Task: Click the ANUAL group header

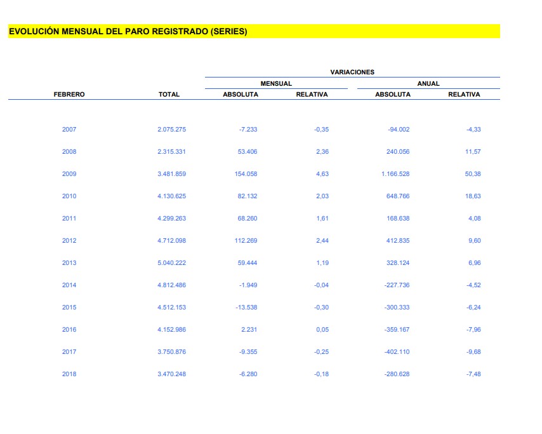Action: tap(428, 83)
